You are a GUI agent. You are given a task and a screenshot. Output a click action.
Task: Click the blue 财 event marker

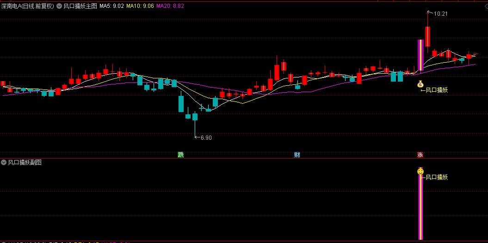pyautogui.click(x=297, y=155)
